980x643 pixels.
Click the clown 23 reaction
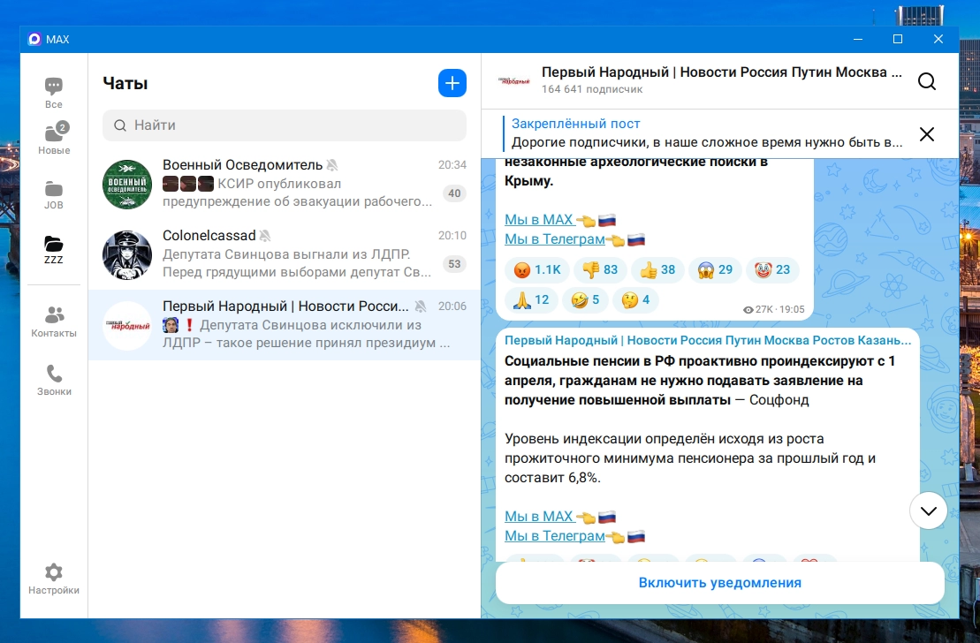pos(771,270)
